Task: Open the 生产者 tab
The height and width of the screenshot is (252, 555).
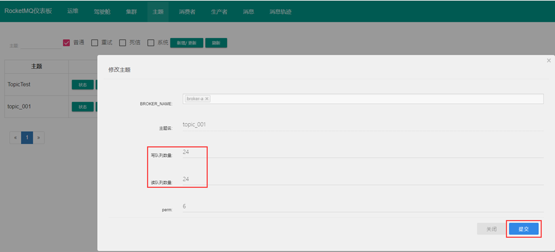Action: pyautogui.click(x=219, y=12)
